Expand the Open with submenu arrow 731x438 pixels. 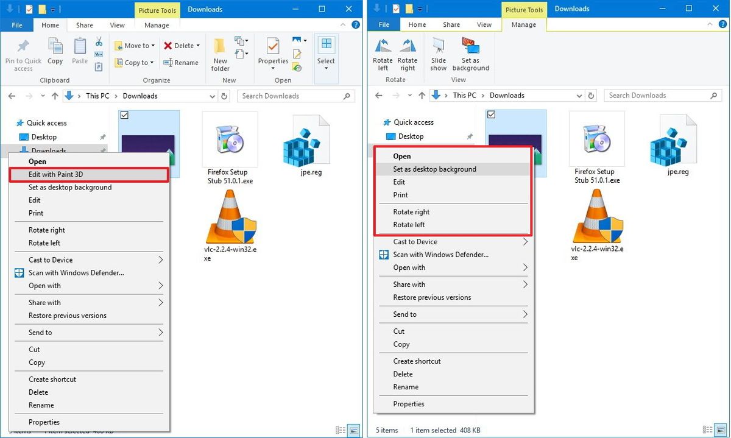pyautogui.click(x=161, y=286)
